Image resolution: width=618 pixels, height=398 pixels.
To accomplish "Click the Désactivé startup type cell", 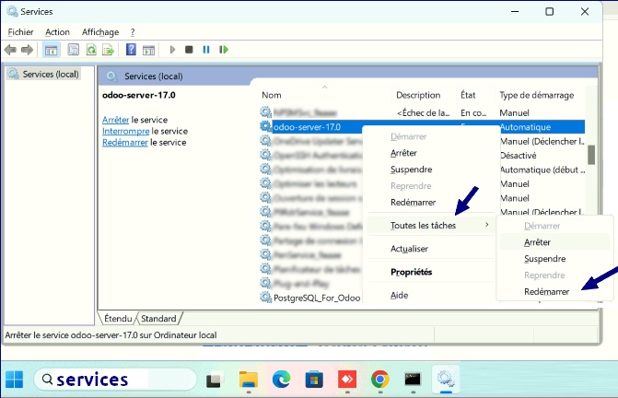I will click(x=519, y=156).
